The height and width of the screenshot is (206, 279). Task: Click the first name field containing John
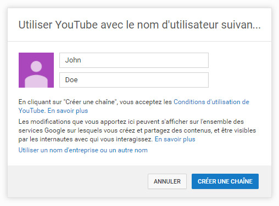[134, 60]
